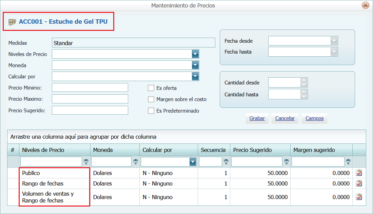Click the edit icon in the Publico row
Image resolution: width=373 pixels, height=214 pixels.
[359, 173]
